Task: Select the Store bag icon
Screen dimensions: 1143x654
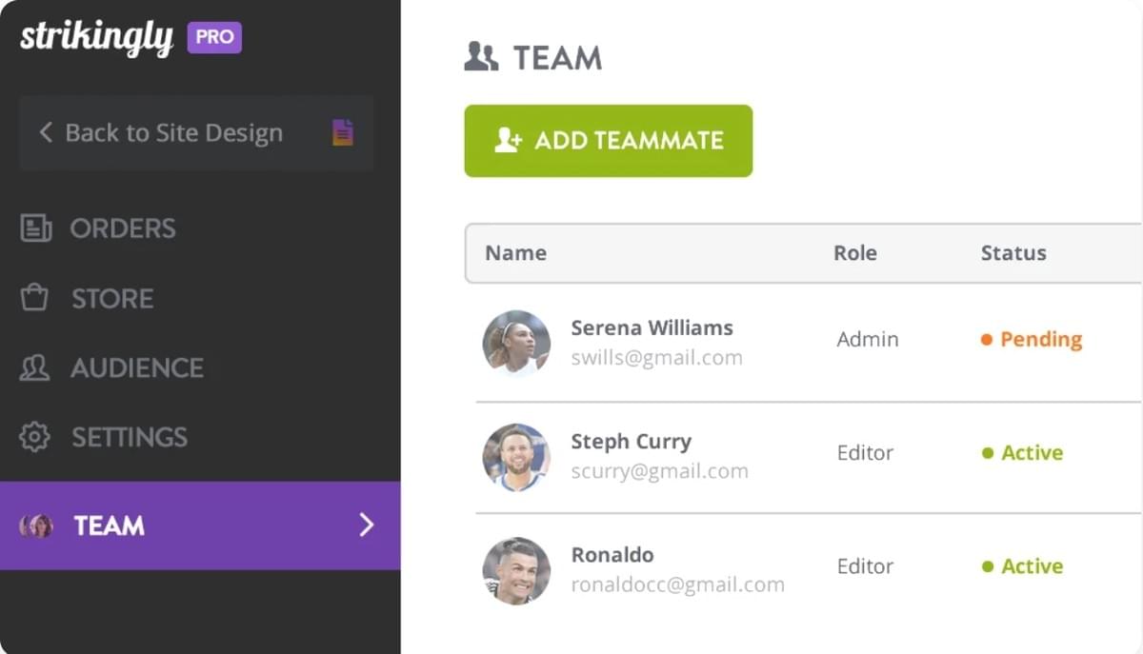Action: [x=36, y=298]
